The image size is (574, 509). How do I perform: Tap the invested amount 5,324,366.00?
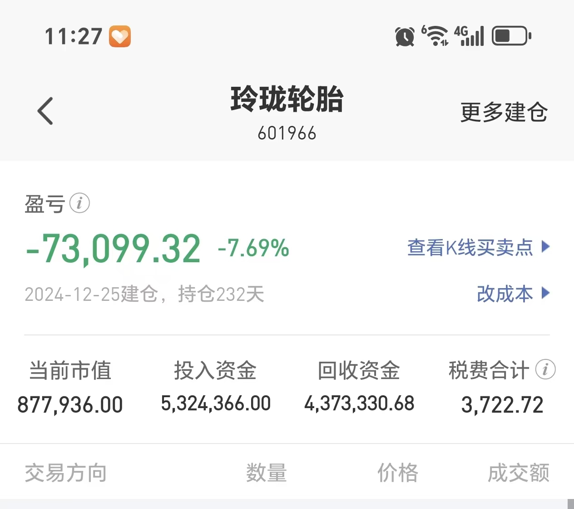pyautogui.click(x=216, y=404)
